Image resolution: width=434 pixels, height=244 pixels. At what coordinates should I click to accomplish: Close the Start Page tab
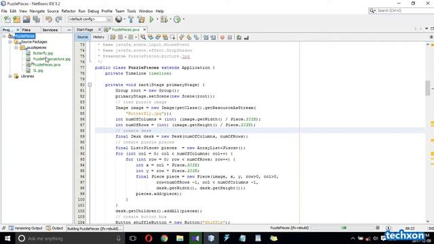pos(100,30)
